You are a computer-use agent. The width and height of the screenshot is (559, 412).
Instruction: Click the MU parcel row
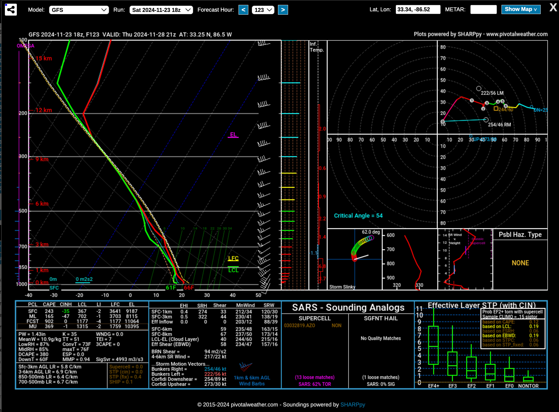pyautogui.click(x=83, y=326)
